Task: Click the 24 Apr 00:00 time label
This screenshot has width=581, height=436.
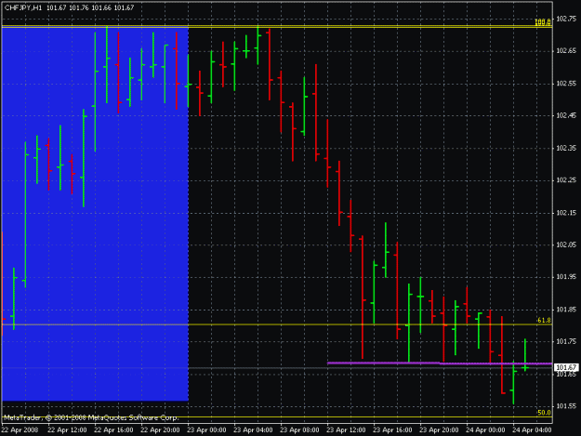Action: pos(485,430)
